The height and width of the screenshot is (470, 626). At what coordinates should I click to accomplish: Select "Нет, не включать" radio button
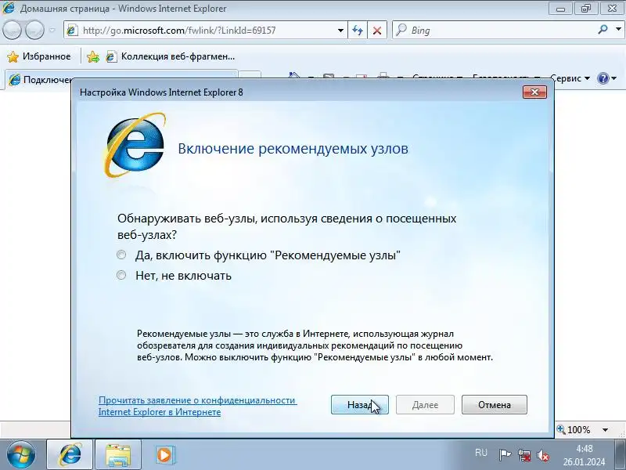pos(121,276)
